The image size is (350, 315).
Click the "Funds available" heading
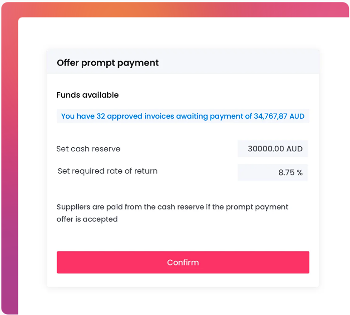click(88, 95)
